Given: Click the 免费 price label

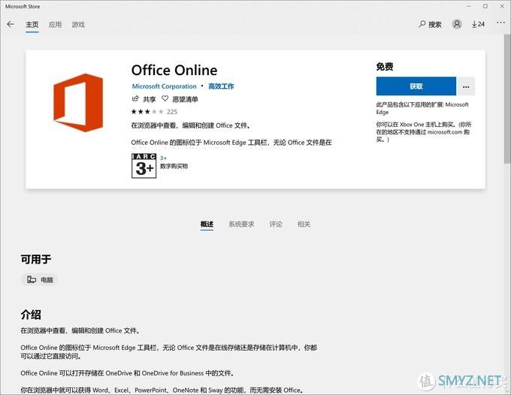Looking at the screenshot, I should (385, 67).
